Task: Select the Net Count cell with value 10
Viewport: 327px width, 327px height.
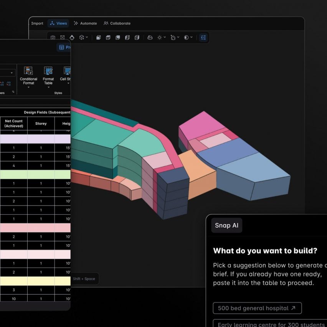Action: point(14,299)
